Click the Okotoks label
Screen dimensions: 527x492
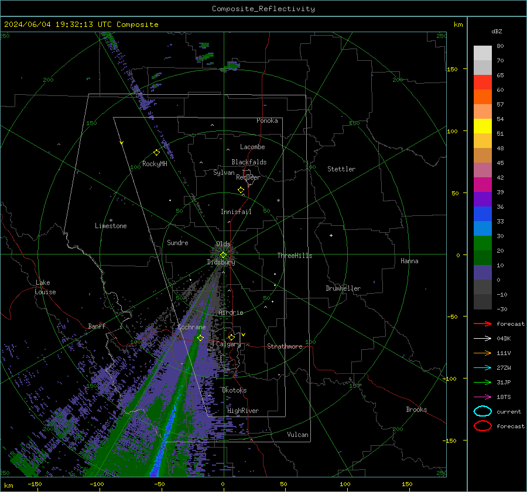click(235, 390)
